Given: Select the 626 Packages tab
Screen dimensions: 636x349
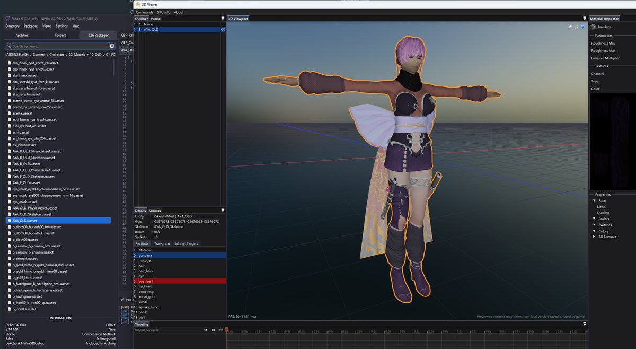Looking at the screenshot, I should 99,36.
